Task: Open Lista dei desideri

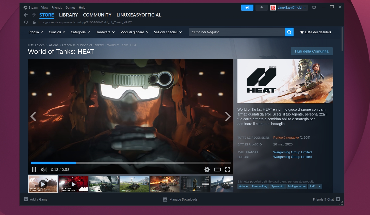Action: pyautogui.click(x=315, y=32)
